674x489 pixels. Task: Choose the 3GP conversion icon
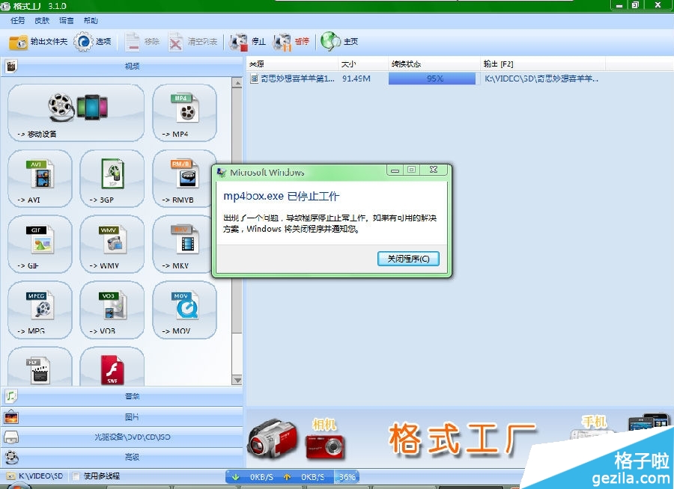pos(112,178)
